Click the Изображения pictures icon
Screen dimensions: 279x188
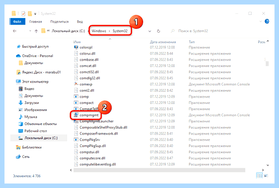(21, 110)
